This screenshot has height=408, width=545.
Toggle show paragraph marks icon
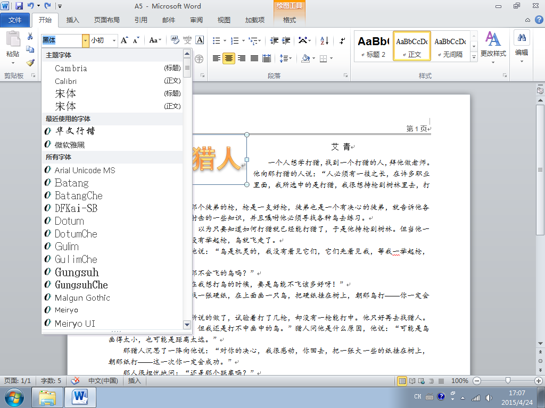342,40
